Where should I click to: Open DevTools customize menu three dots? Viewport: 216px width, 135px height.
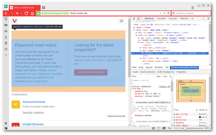click(204, 18)
